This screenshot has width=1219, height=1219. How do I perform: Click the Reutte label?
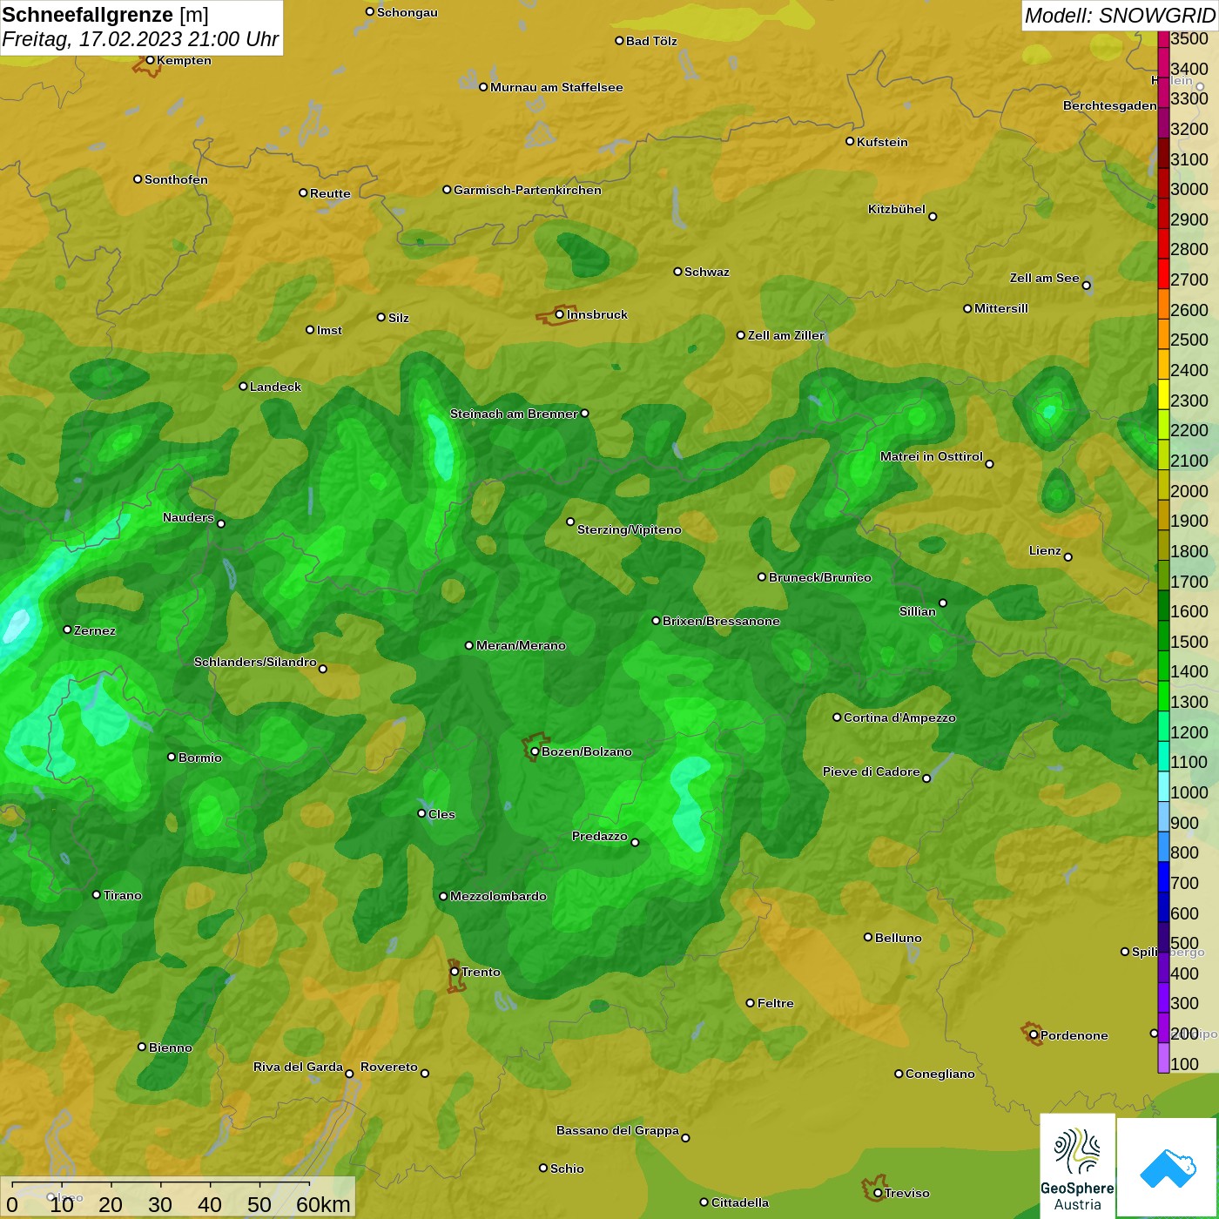pos(330,193)
